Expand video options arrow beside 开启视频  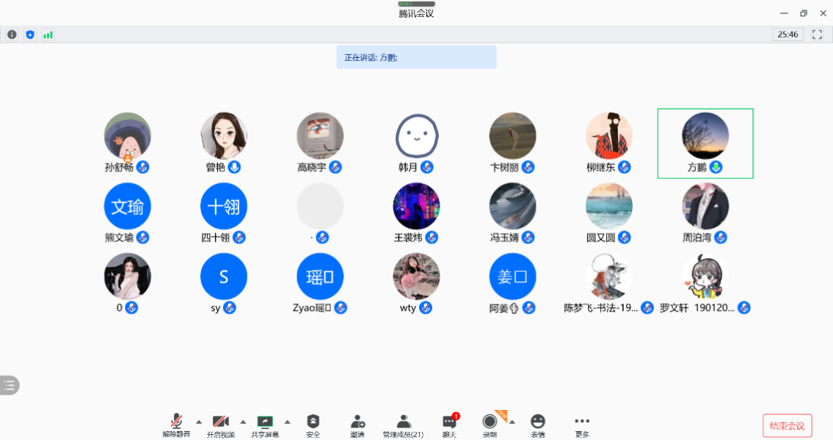click(243, 421)
